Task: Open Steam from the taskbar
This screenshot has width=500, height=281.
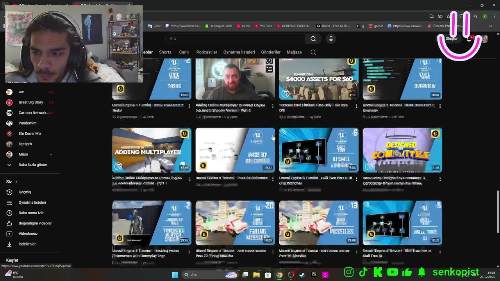Action: 302,275
